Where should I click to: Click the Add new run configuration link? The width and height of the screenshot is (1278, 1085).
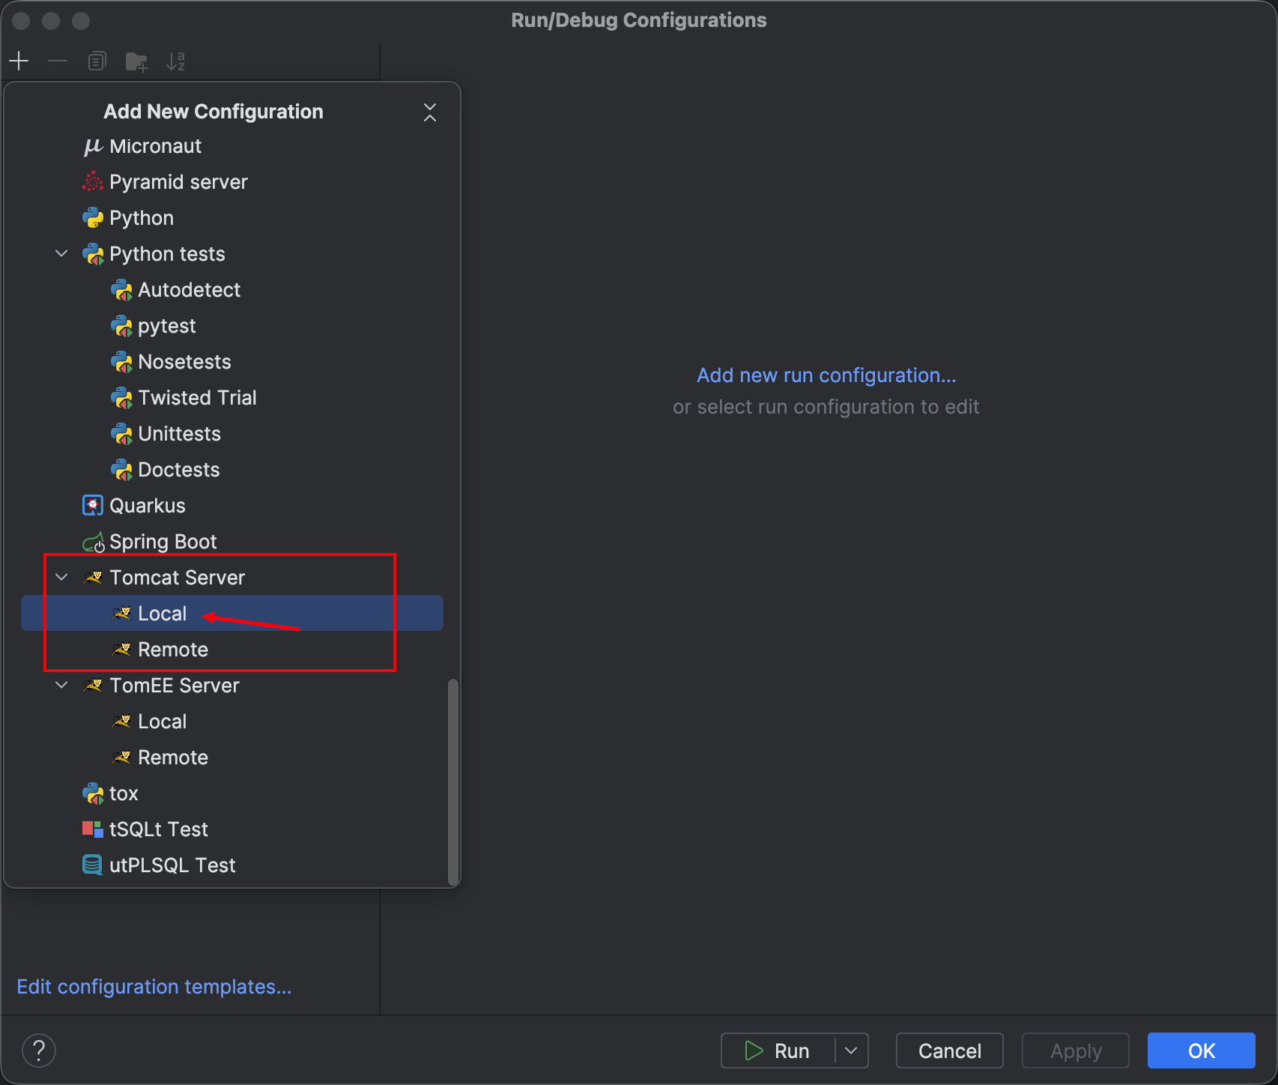pos(826,375)
